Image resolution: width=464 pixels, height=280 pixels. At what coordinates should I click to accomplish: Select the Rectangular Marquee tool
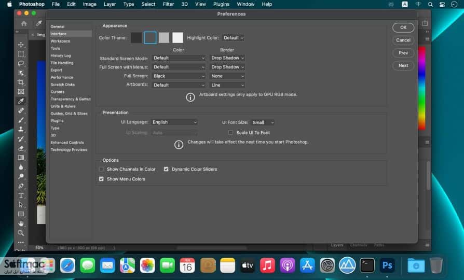click(x=21, y=54)
